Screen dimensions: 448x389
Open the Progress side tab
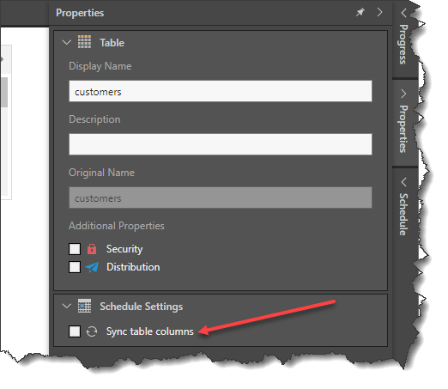click(403, 45)
